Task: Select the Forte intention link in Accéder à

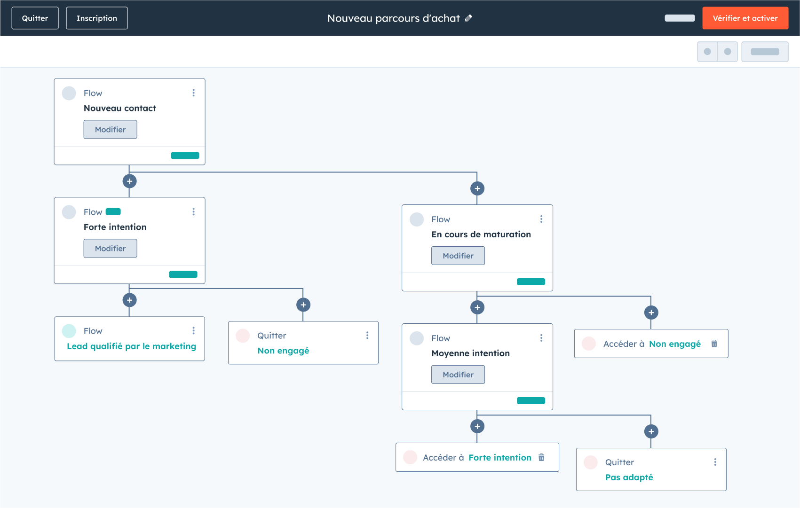Action: coord(499,458)
